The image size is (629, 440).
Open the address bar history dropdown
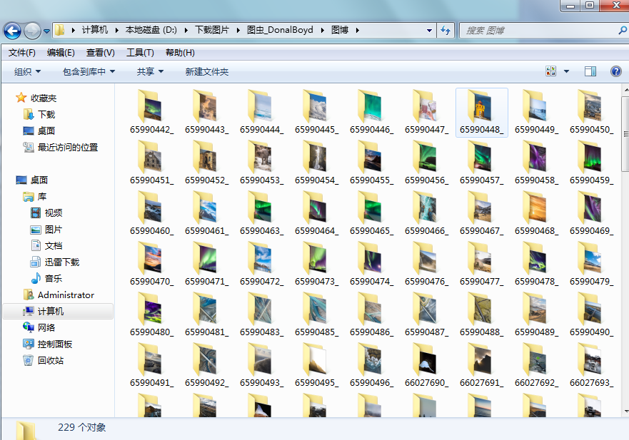pyautogui.click(x=429, y=31)
